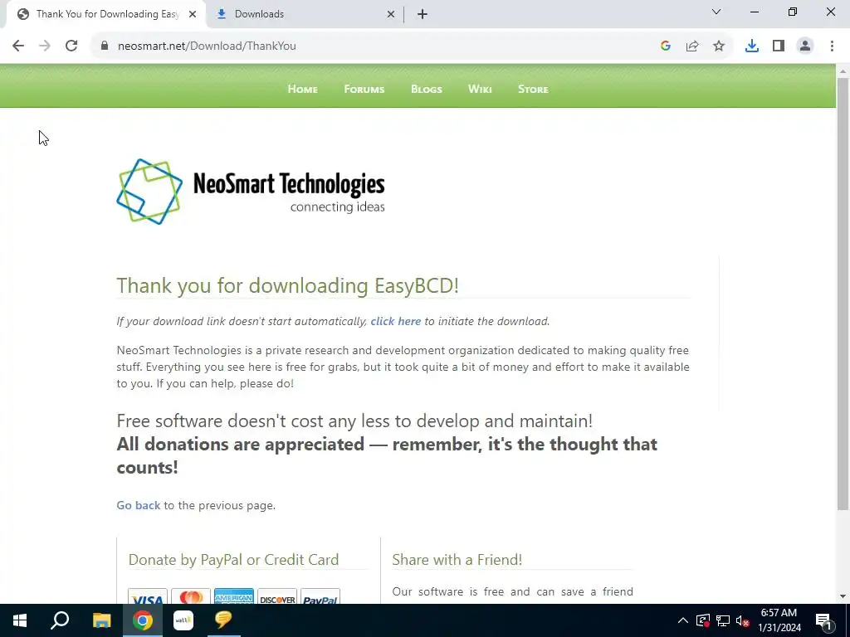Click the Chrome taskbar icon
The width and height of the screenshot is (850, 637).
tap(143, 620)
